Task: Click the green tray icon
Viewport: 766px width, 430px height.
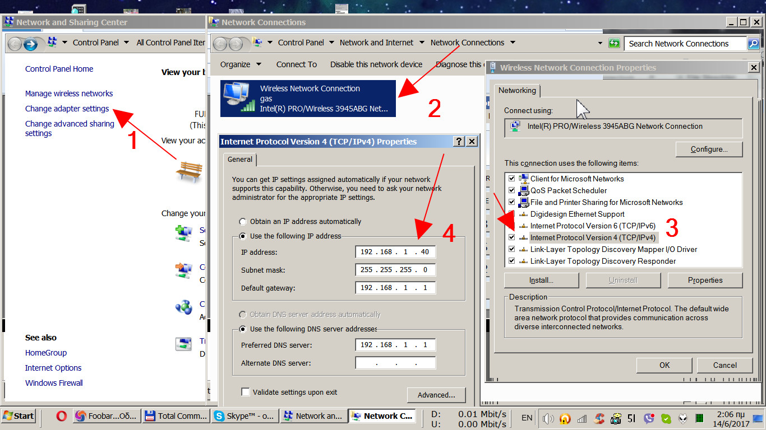Action: [x=666, y=418]
